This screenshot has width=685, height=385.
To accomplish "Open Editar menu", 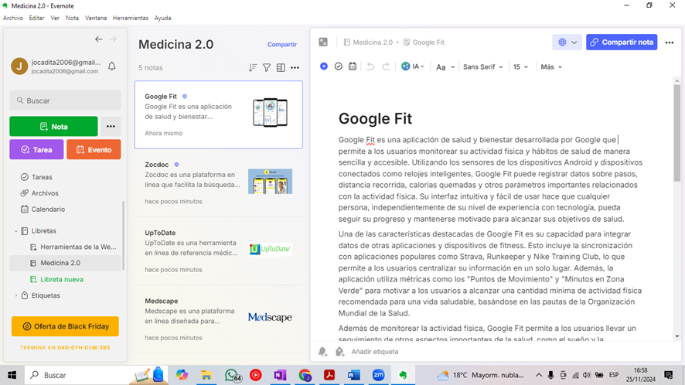I will click(x=36, y=18).
